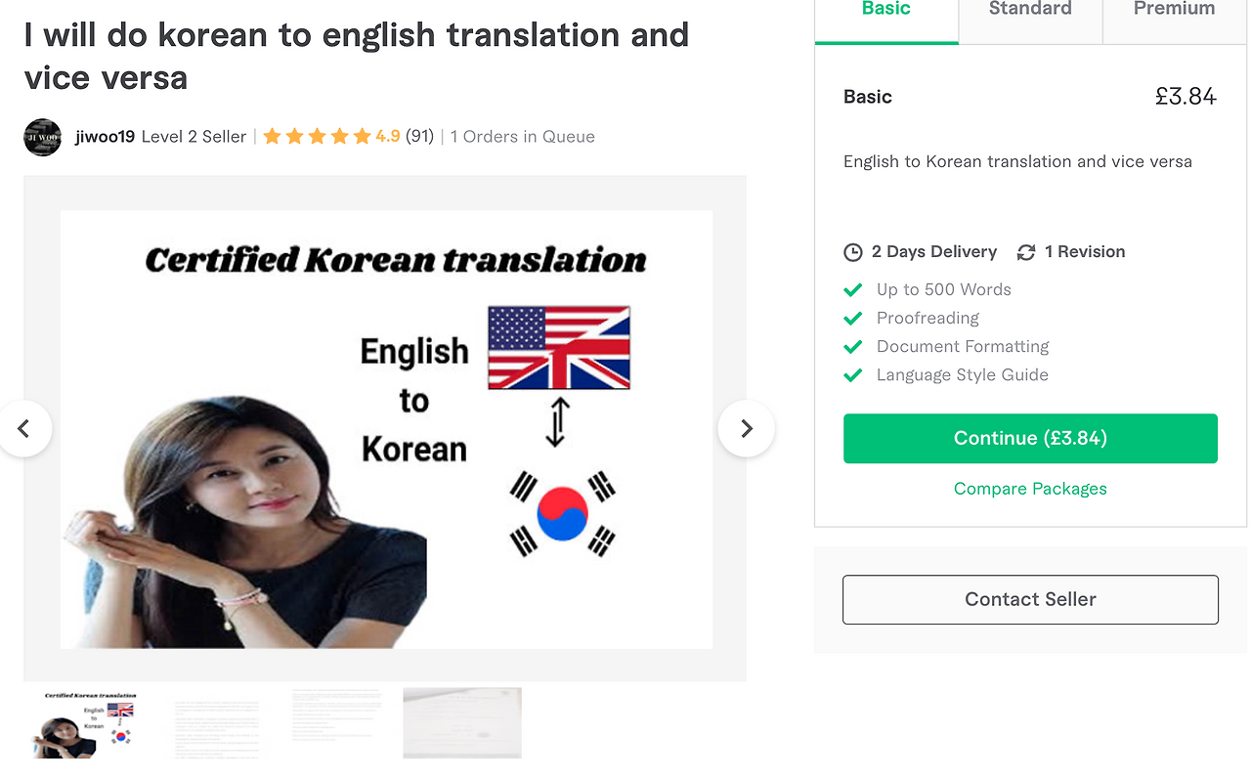
Task: Click the Continue (£3.84) button
Action: click(1030, 438)
